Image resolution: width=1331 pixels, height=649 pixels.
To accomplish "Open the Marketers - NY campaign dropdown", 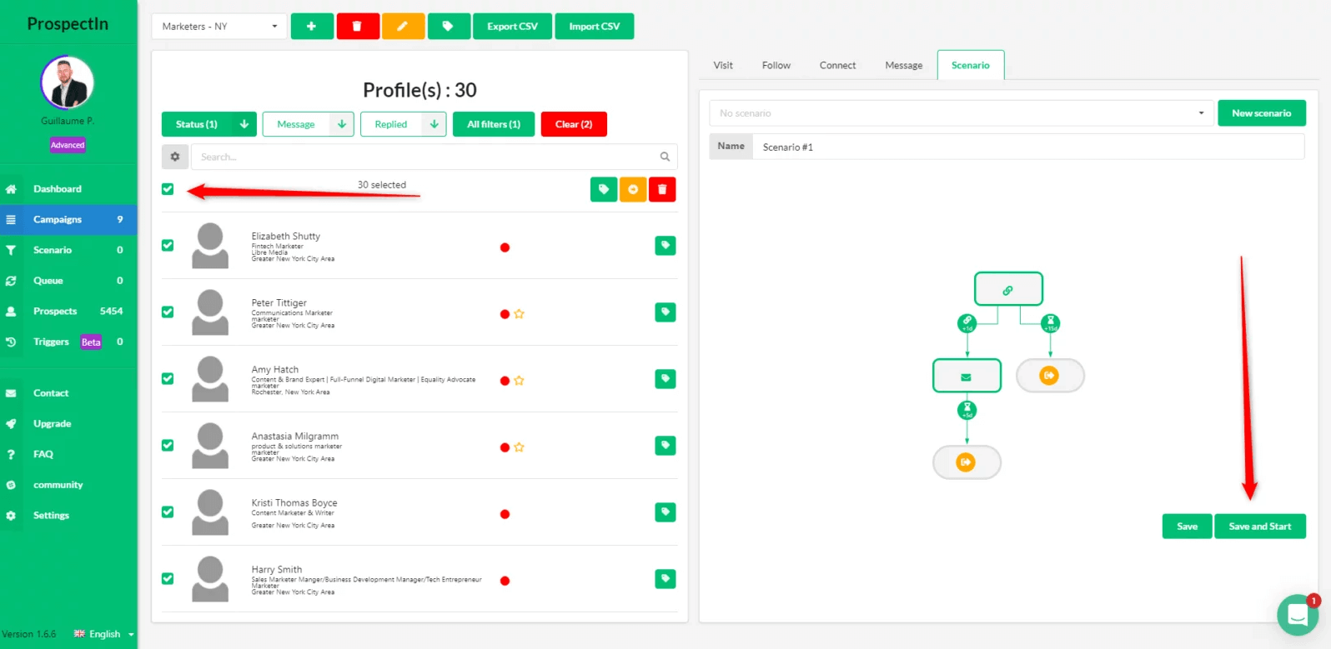I will (x=219, y=27).
